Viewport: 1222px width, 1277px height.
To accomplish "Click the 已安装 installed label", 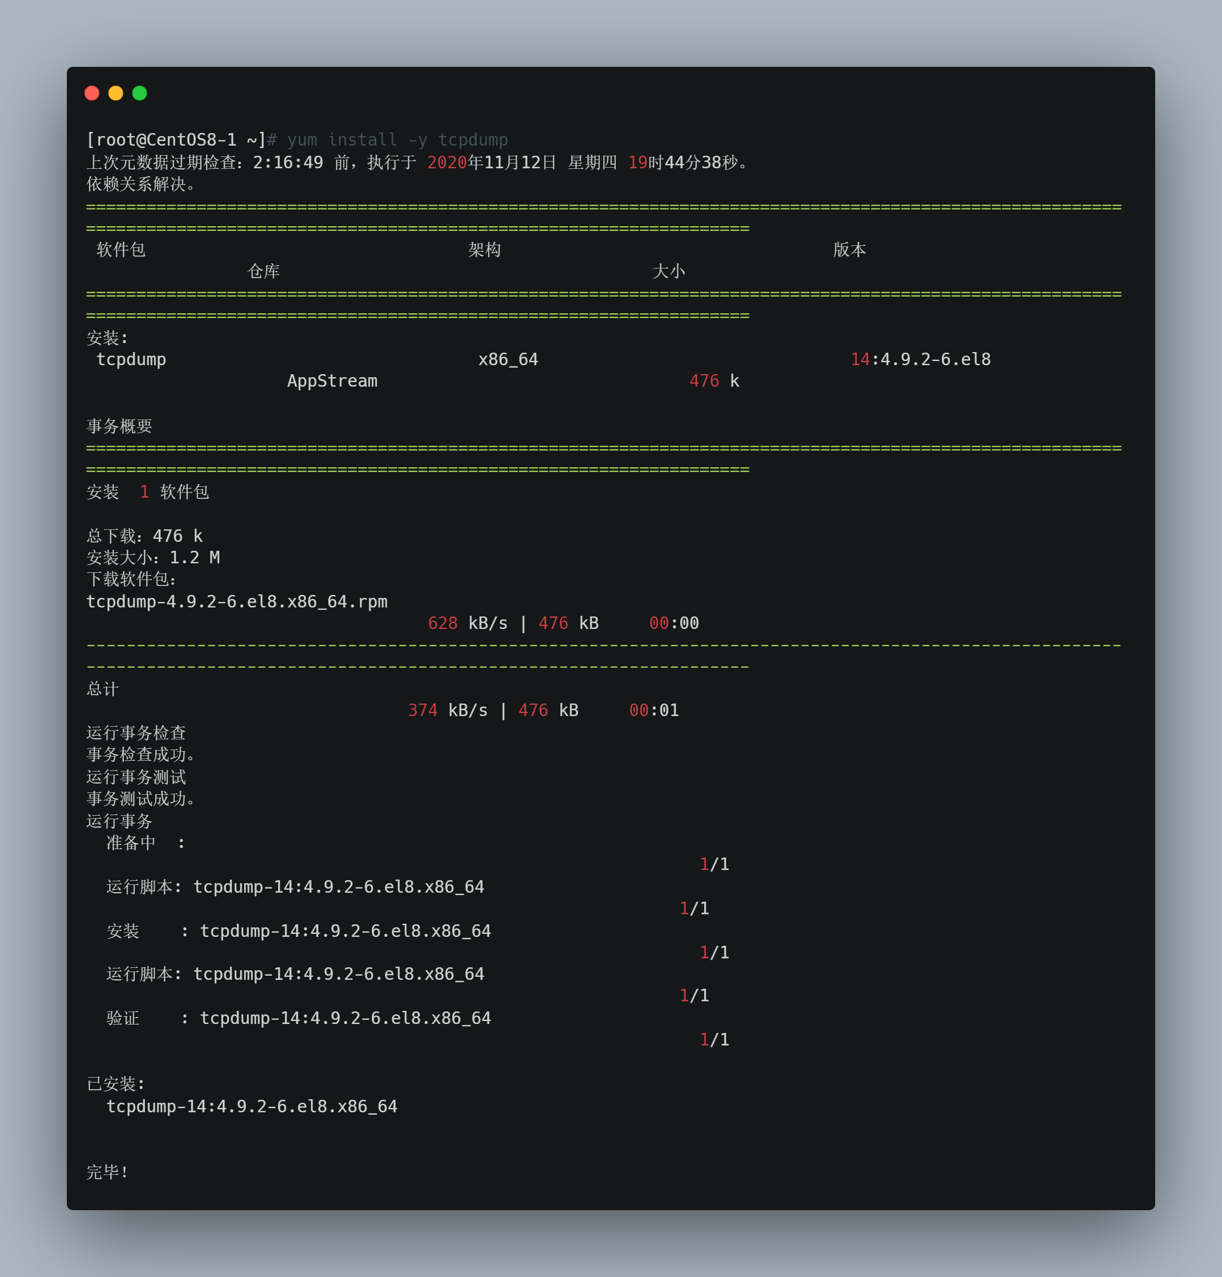I will pyautogui.click(x=115, y=1084).
